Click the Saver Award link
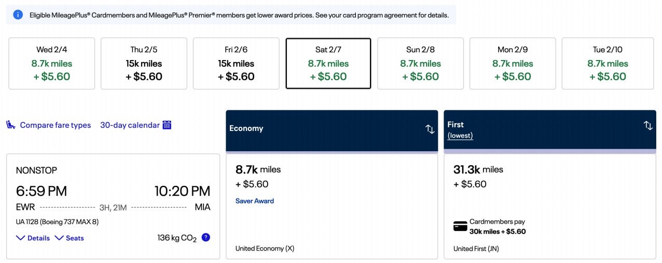Viewport: 662px width, 263px height. pos(255,201)
